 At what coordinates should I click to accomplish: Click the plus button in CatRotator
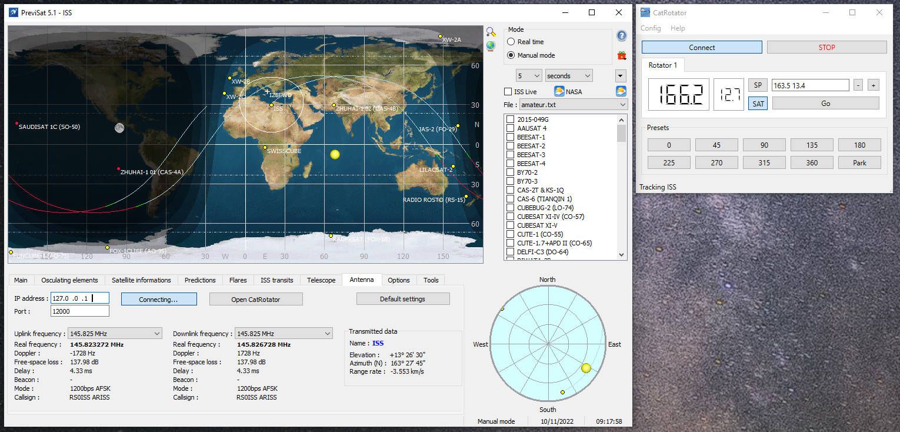tap(874, 85)
